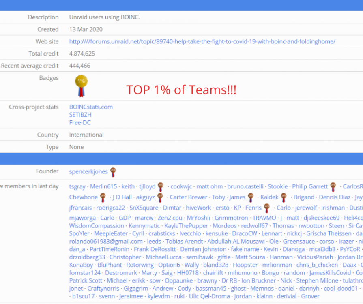Open djskeeskee69 member profile
The height and width of the screenshot is (304, 363).
[x=321, y=218]
